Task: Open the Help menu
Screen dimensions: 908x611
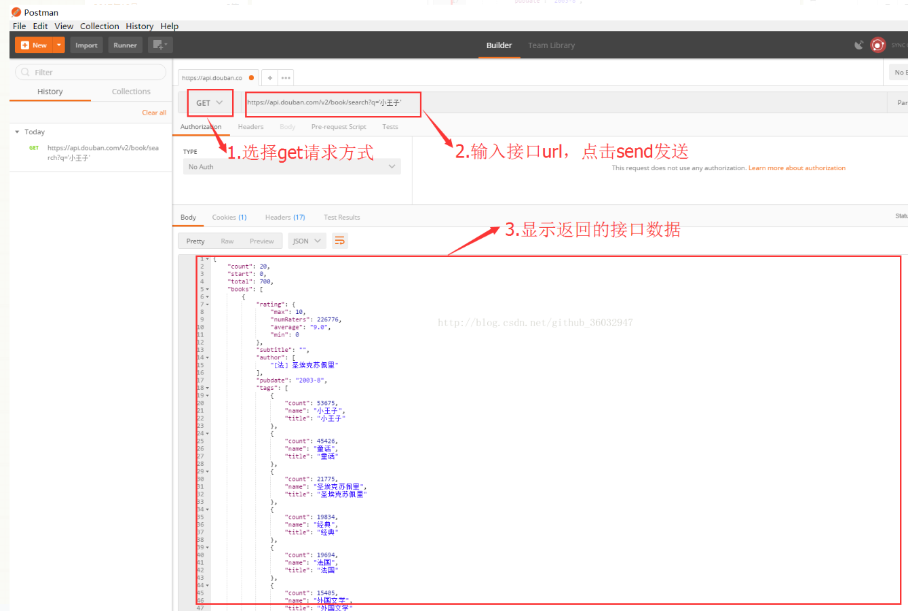Action: coord(169,26)
